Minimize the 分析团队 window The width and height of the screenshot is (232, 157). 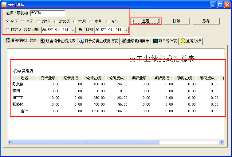coord(213,5)
